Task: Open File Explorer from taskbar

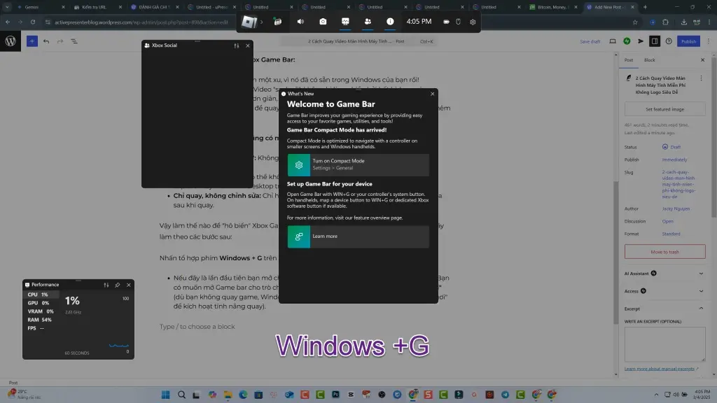Action: (x=228, y=395)
